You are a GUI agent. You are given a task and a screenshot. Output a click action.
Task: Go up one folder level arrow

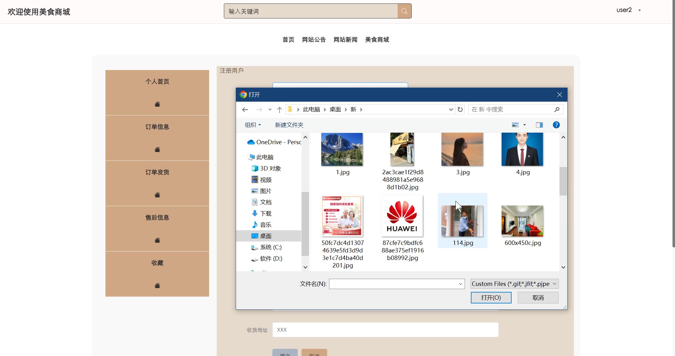point(280,109)
